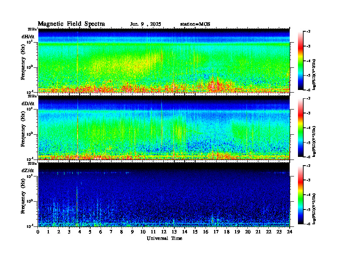Click Universal Time tick label '2'

59,232
